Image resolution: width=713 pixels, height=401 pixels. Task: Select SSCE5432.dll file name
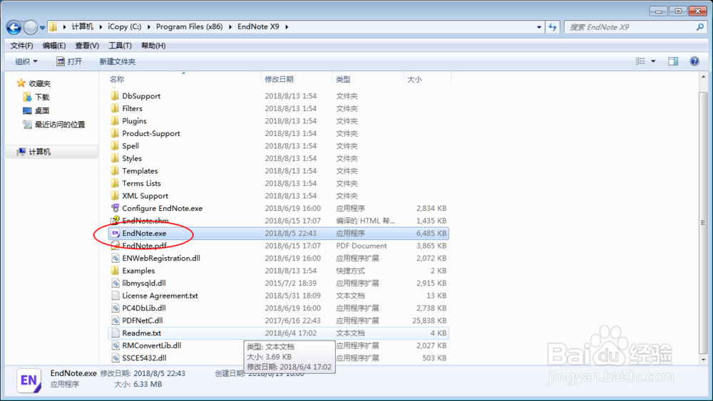click(x=144, y=358)
